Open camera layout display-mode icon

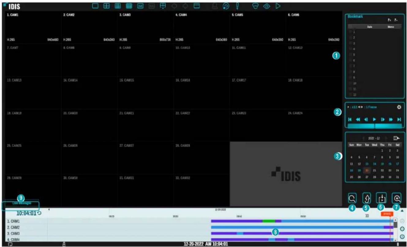click(163, 6)
